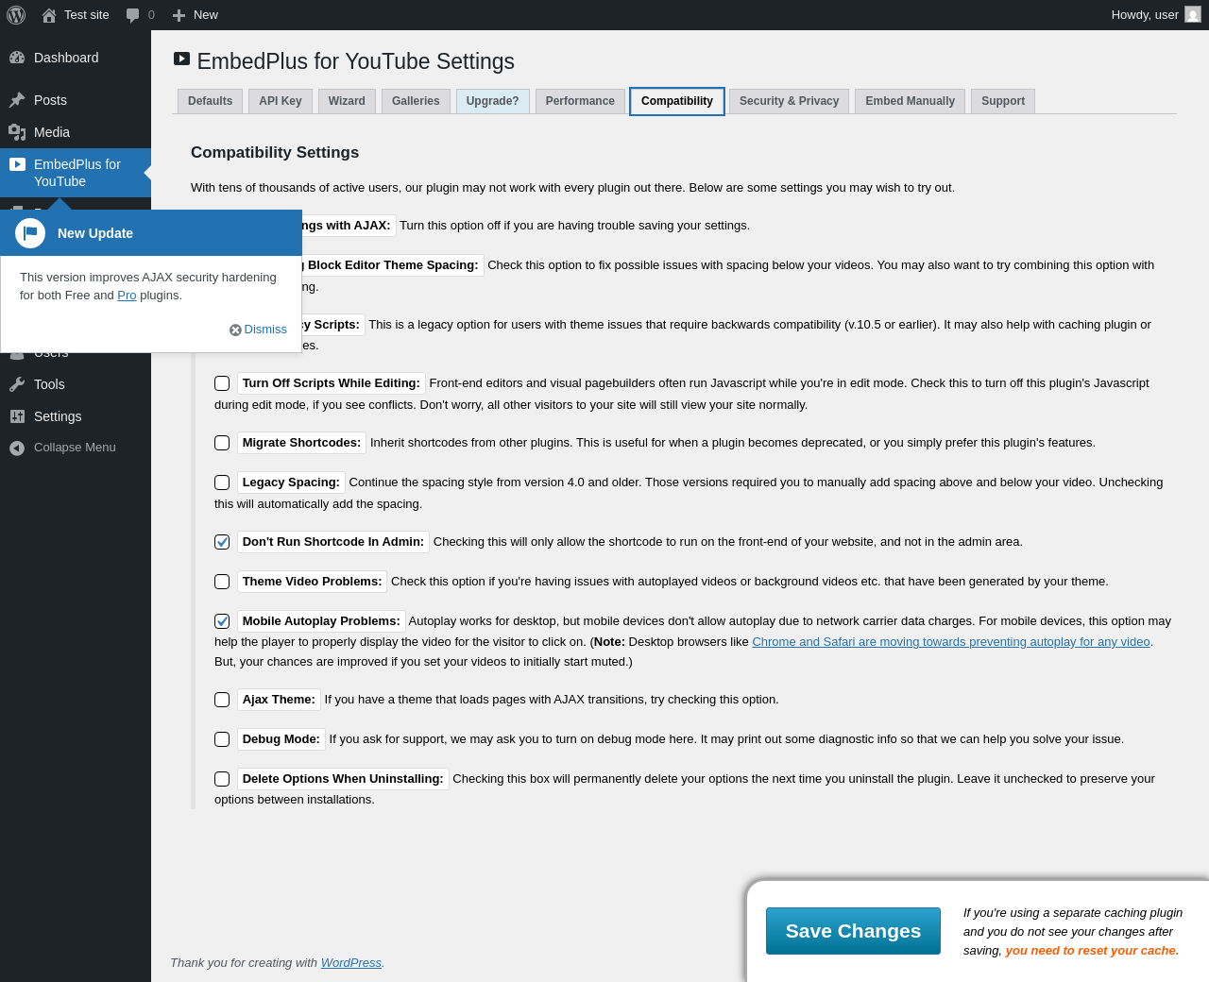This screenshot has width=1209, height=982.
Task: Uncheck Don't Run Shortcode In Admin
Action: [222, 542]
